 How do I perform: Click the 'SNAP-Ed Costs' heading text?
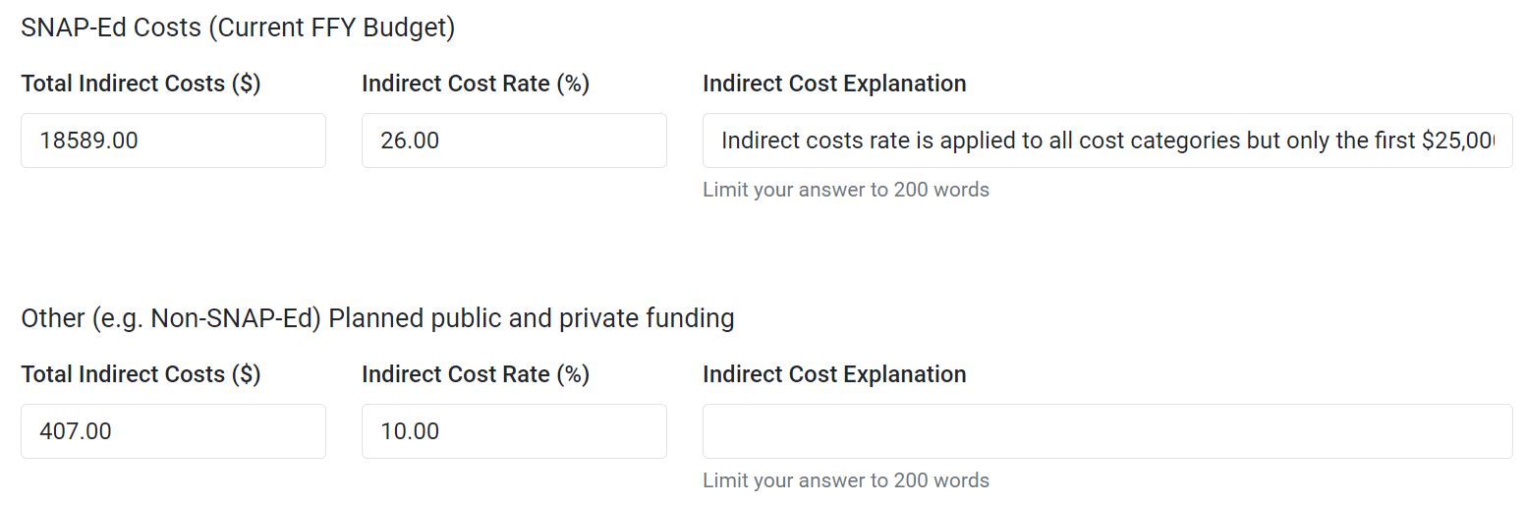pos(111,28)
